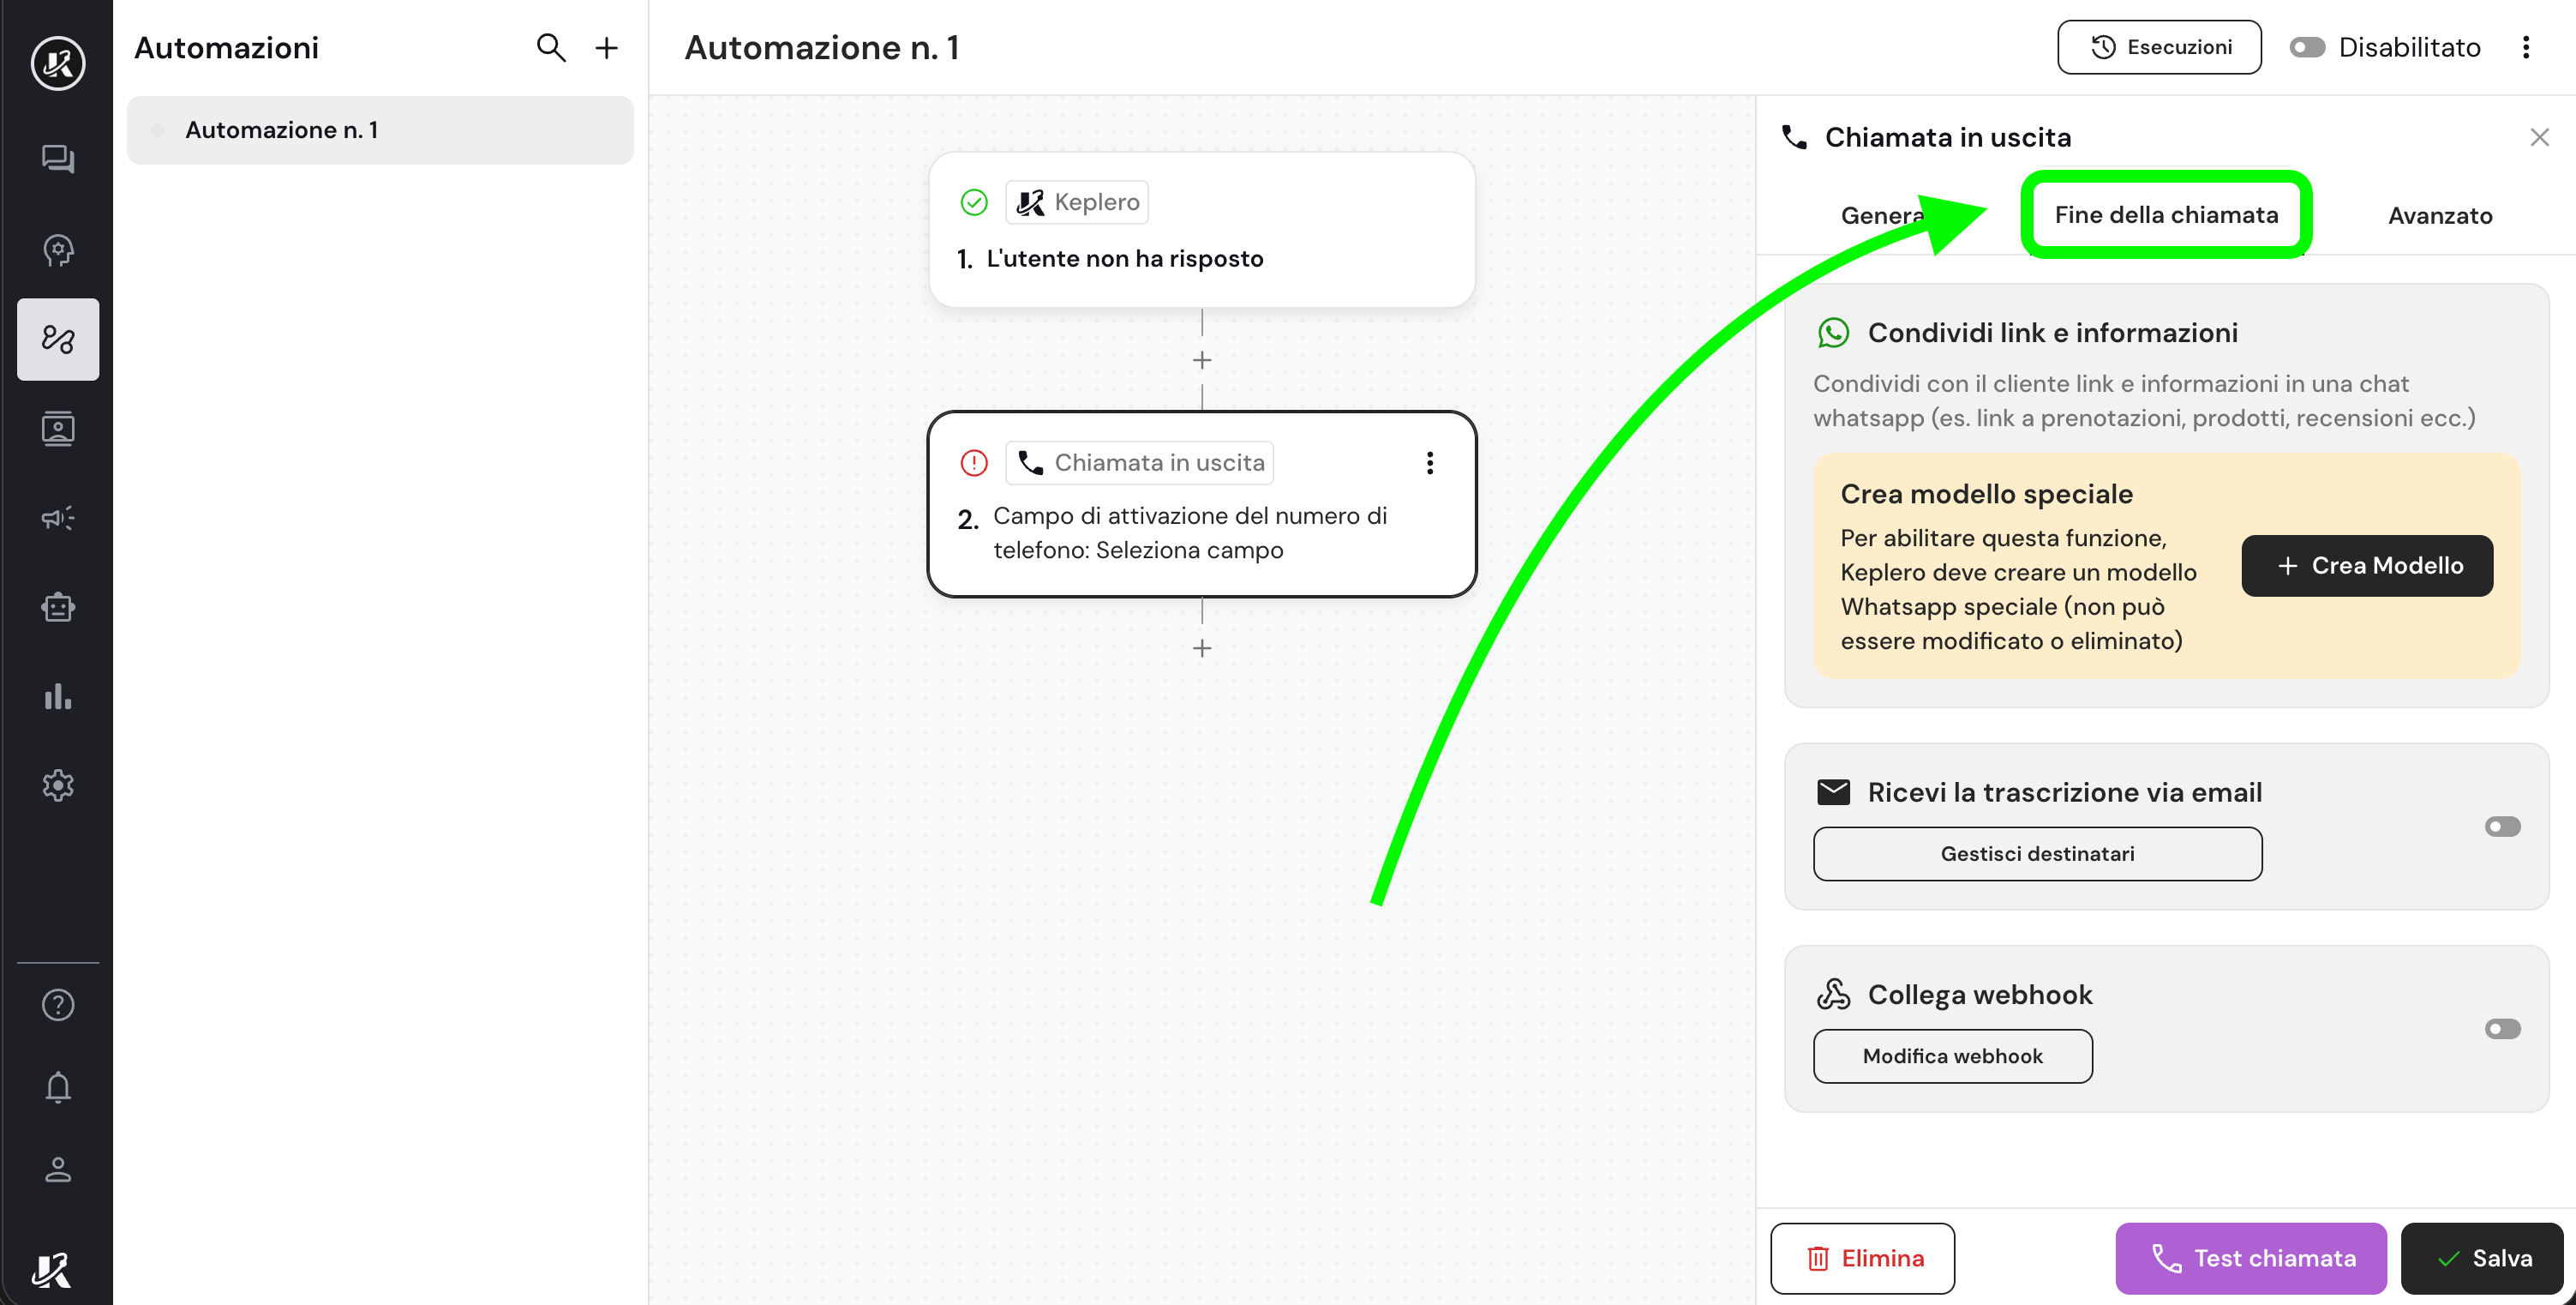Open the contacts sidebar icon

pyautogui.click(x=58, y=429)
